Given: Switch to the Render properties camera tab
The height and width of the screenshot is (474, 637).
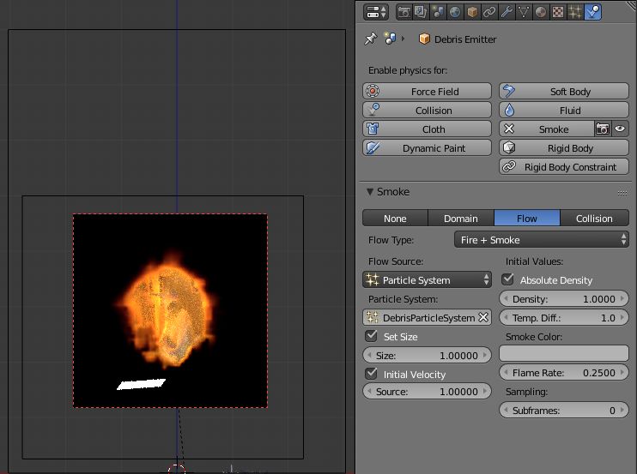Looking at the screenshot, I should coord(403,12).
